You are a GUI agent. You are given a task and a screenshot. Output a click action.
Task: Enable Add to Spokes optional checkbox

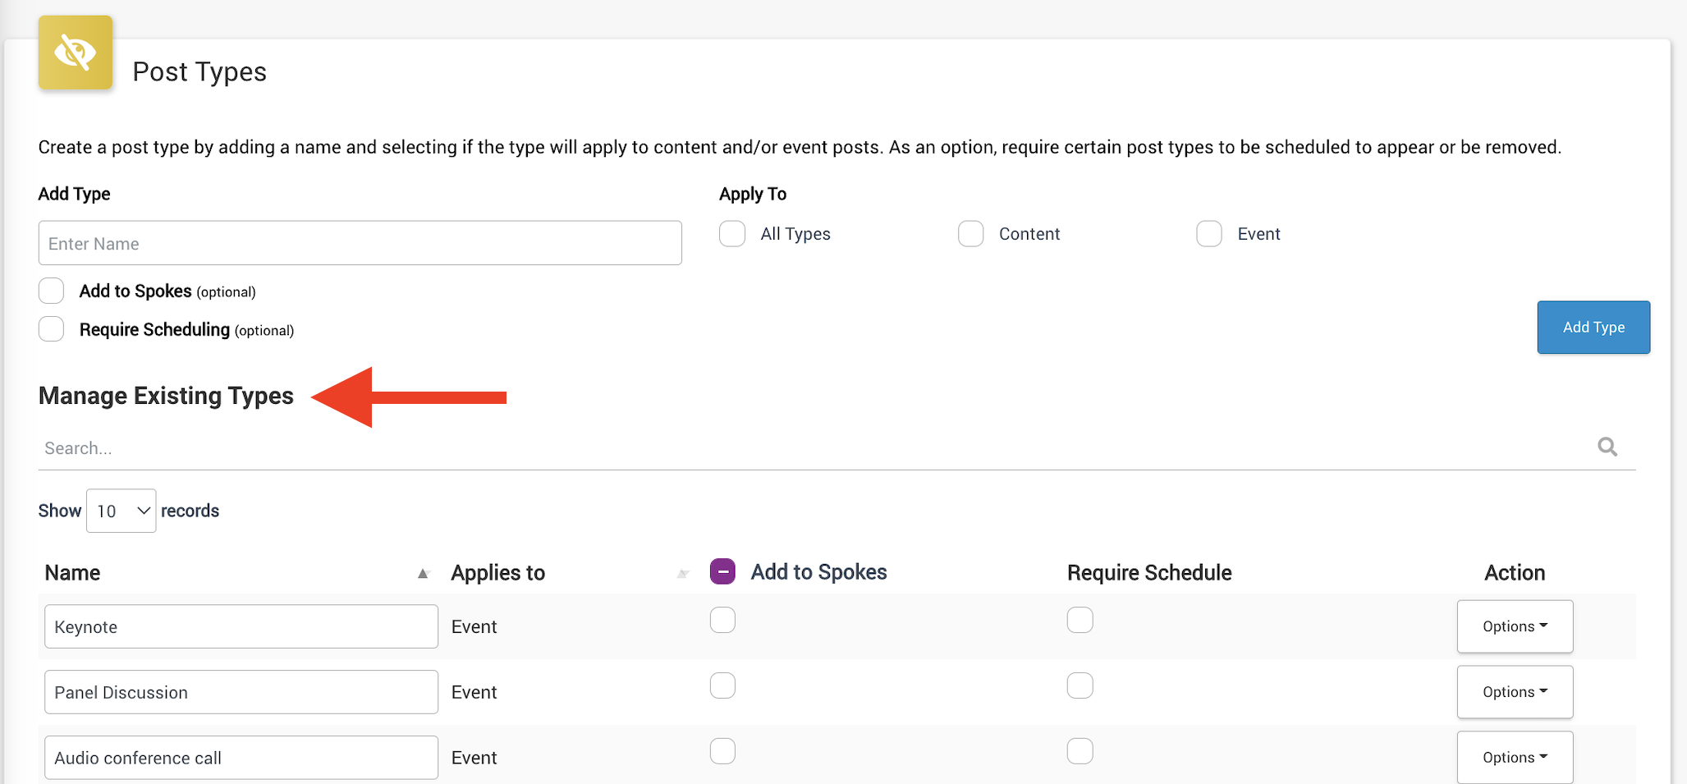coord(51,291)
